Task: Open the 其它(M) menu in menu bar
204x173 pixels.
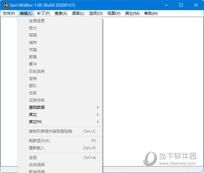Action: tap(132, 13)
